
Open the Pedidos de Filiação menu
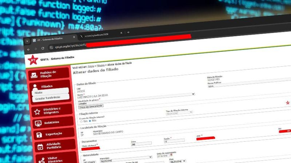coord(49,74)
